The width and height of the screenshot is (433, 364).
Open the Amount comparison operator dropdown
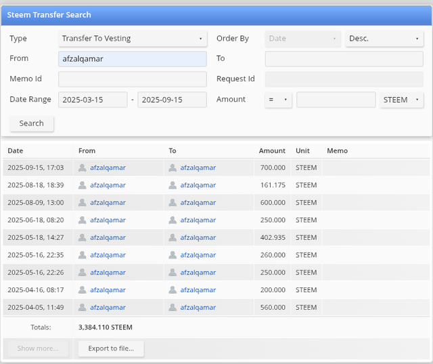[278, 100]
